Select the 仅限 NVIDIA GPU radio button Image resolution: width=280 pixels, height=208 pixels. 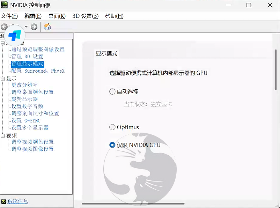pyautogui.click(x=112, y=145)
